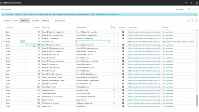Screen dimensions: 199x112
Task: Click the vertical scrollbar thumb
Action: pos(197,100)
